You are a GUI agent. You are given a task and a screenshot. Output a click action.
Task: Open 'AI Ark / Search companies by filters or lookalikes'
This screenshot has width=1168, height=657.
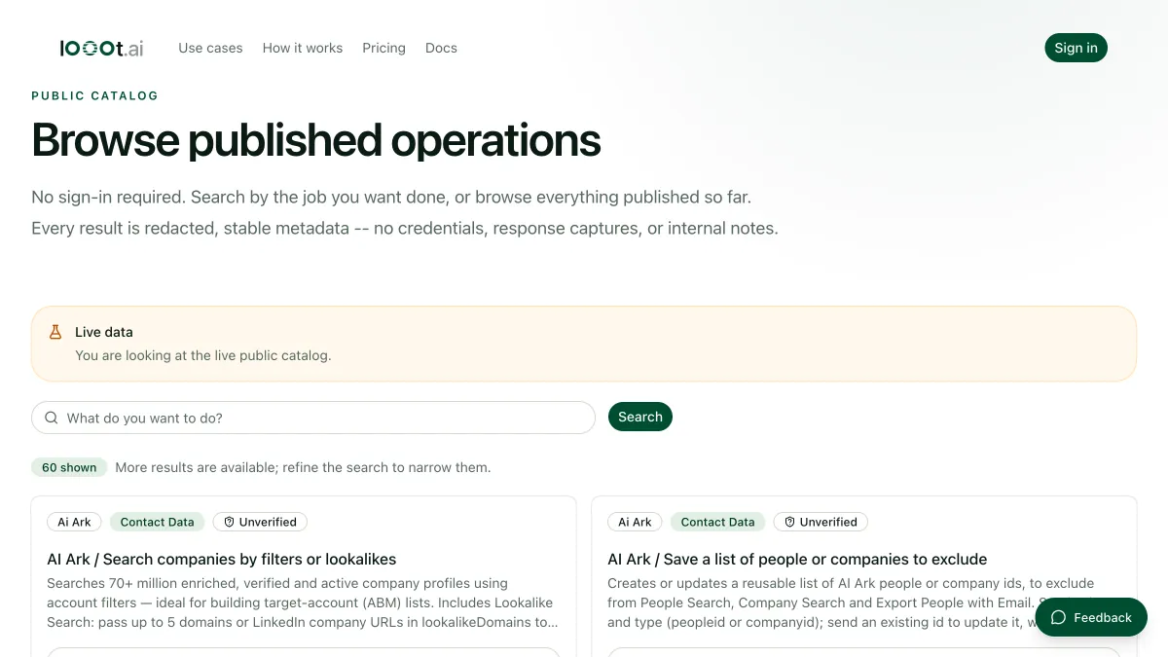222,559
